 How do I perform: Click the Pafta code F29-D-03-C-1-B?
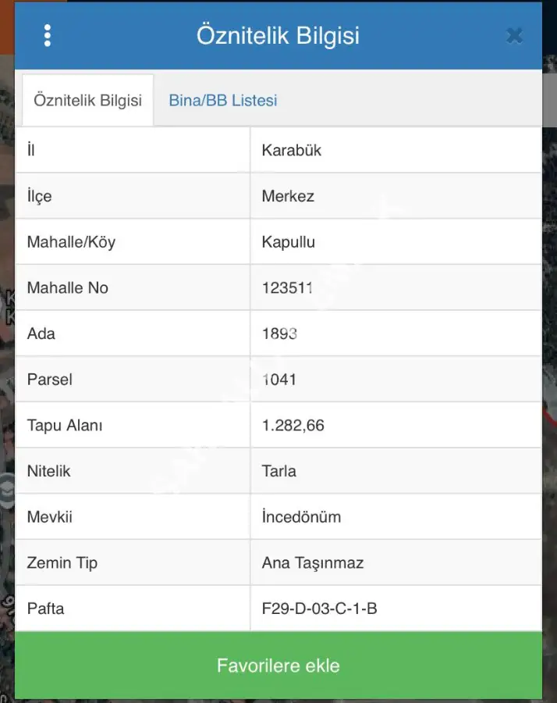(x=320, y=608)
